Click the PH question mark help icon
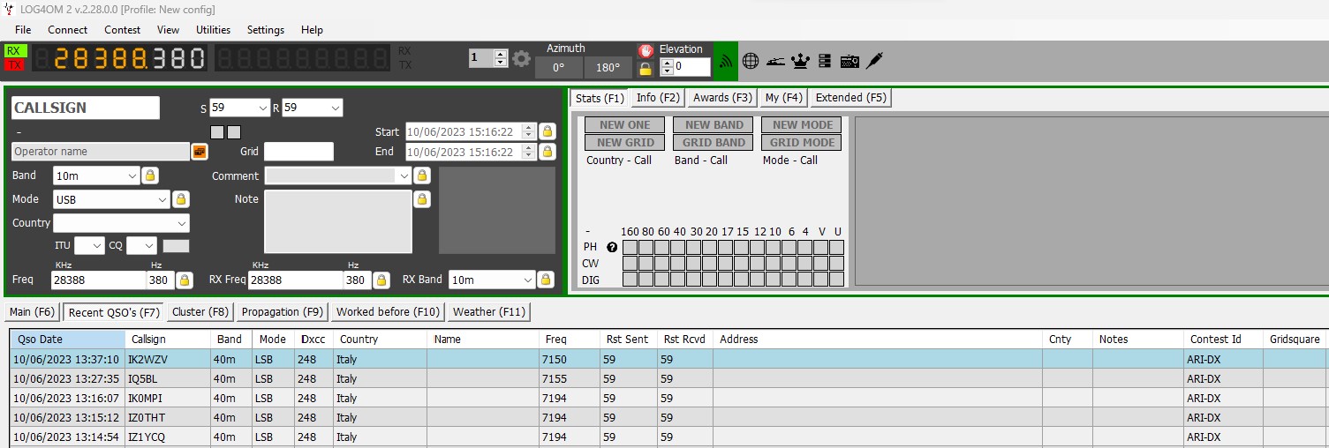 coord(611,247)
